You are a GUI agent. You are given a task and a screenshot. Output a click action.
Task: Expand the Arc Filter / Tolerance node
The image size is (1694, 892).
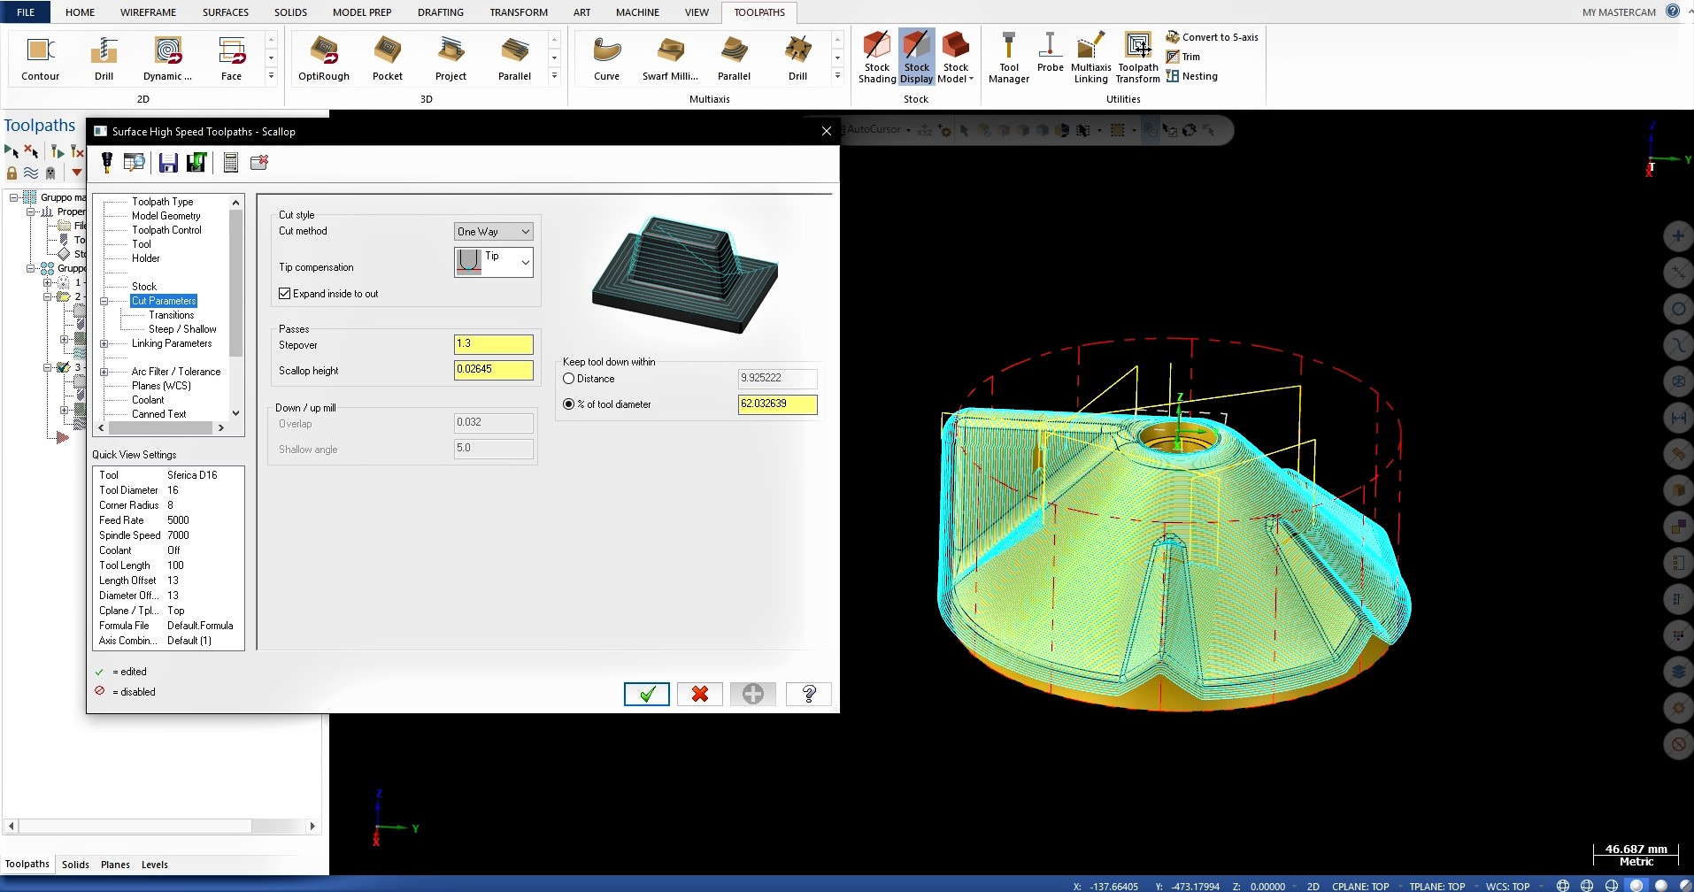104,372
